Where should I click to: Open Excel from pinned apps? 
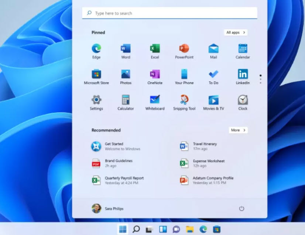coord(155,51)
